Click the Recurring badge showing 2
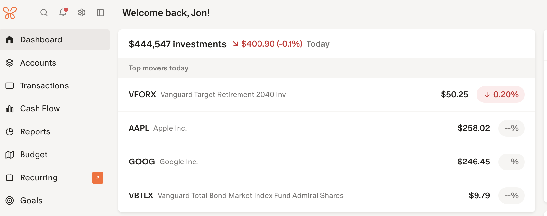The image size is (547, 216). point(98,178)
